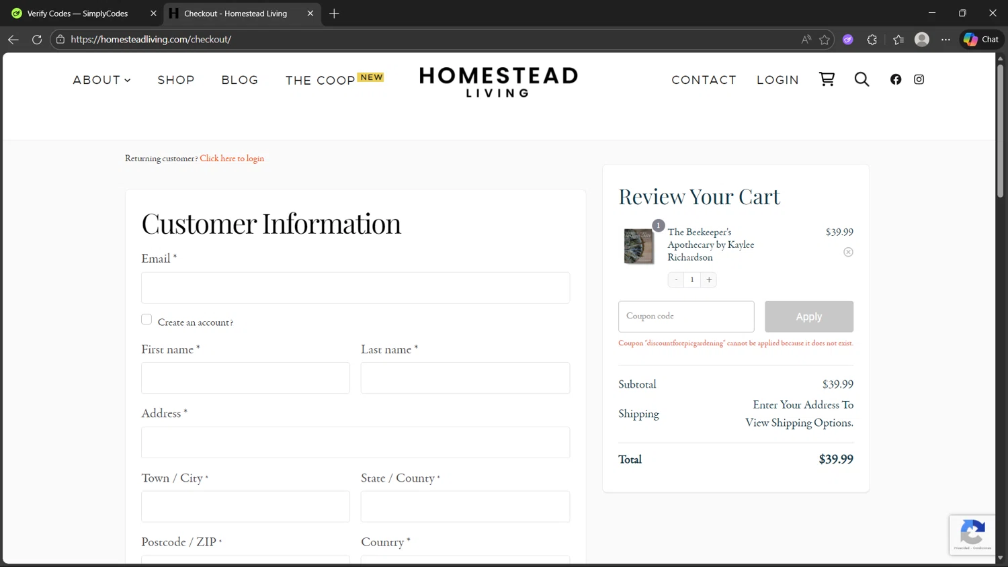Open the CONTACT page
This screenshot has width=1008, height=567.
(704, 80)
